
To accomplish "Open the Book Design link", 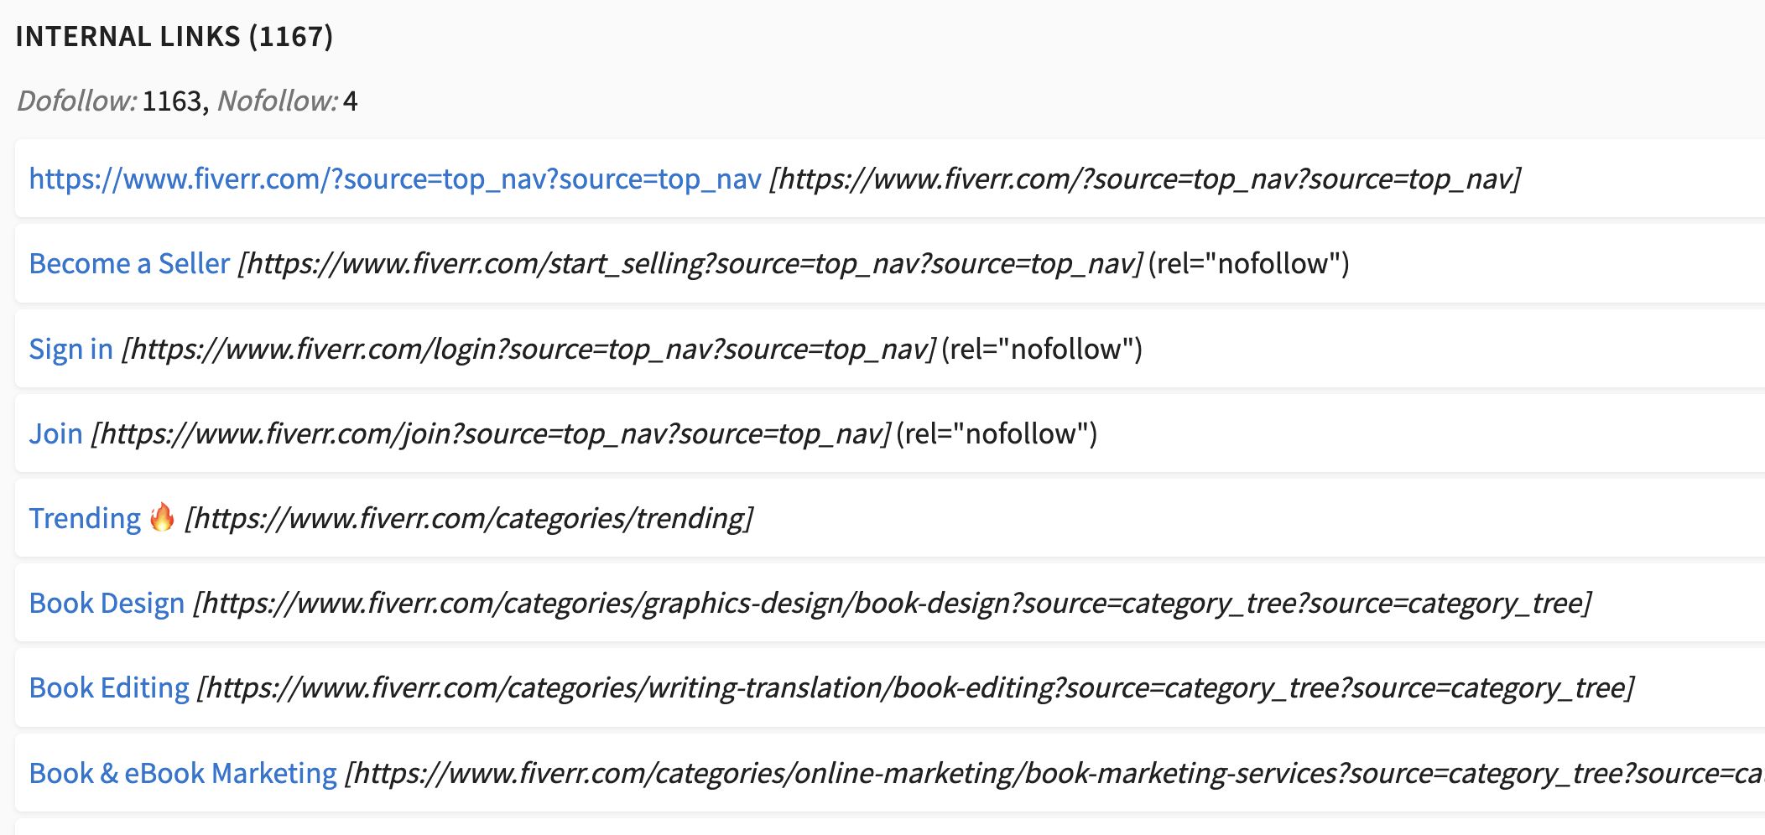I will 107,603.
